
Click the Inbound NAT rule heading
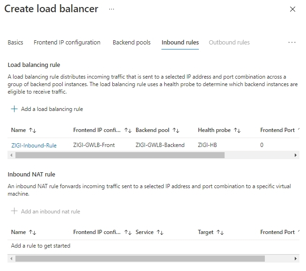[x=31, y=175]
